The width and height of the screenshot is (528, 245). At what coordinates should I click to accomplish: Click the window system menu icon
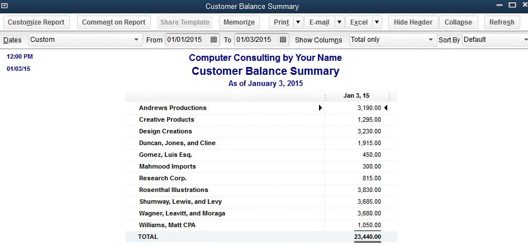pos(4,6)
